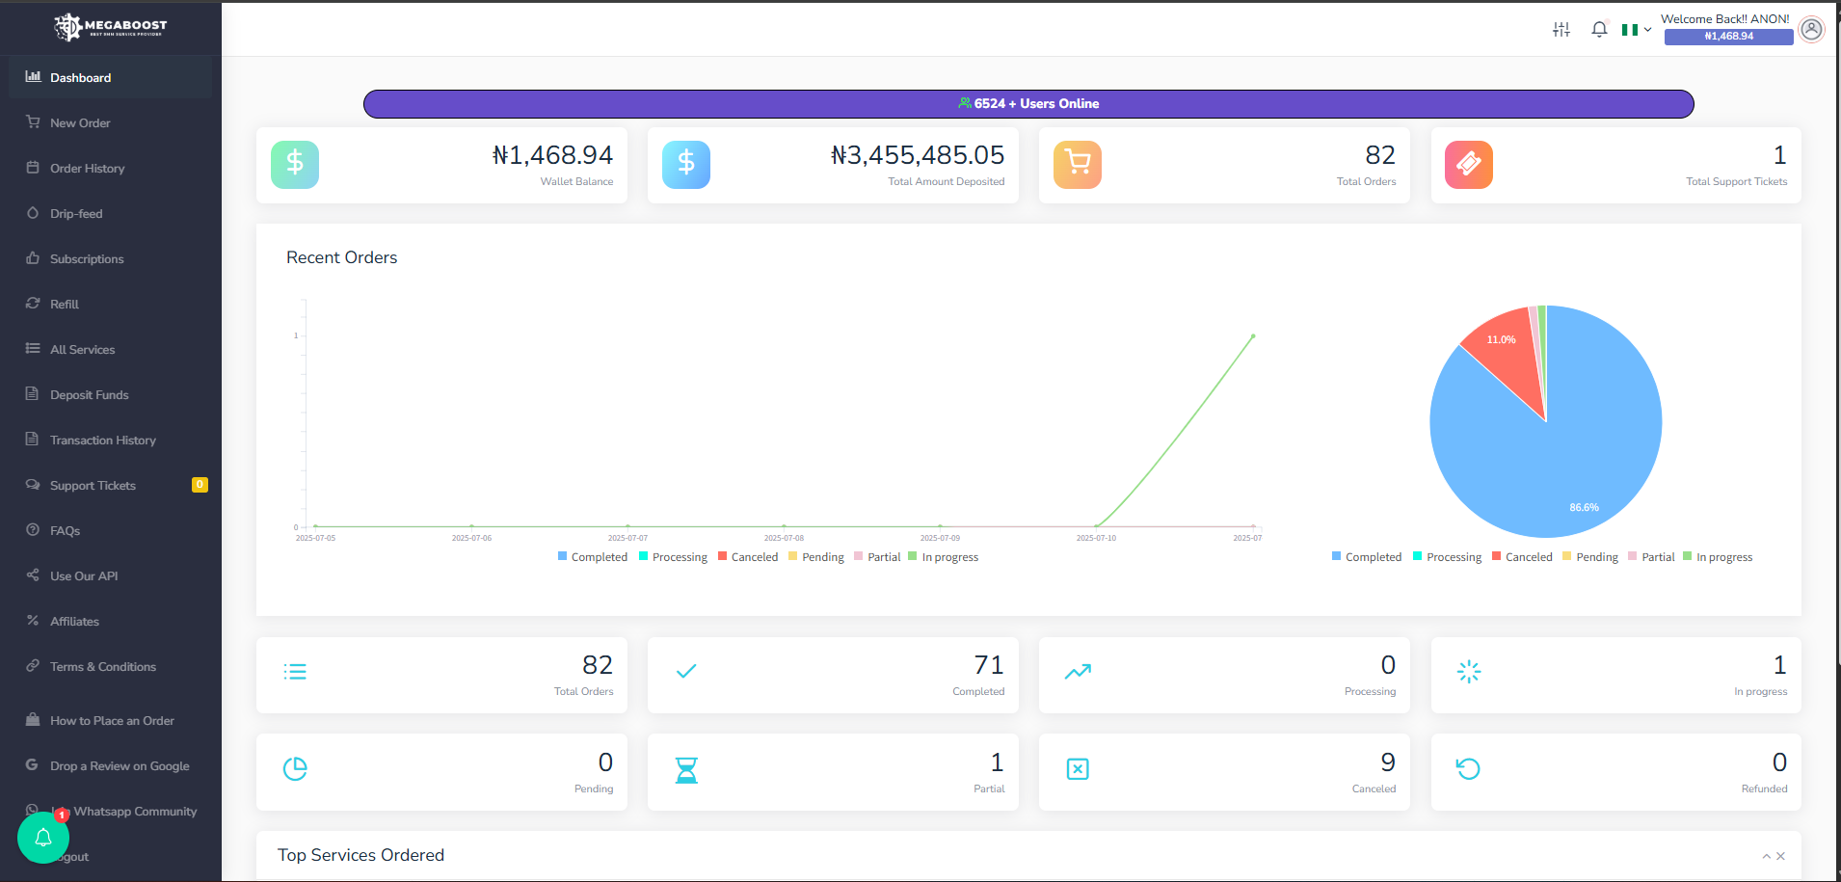Open the Deposit Funds page
This screenshot has height=882, width=1841.
(89, 394)
